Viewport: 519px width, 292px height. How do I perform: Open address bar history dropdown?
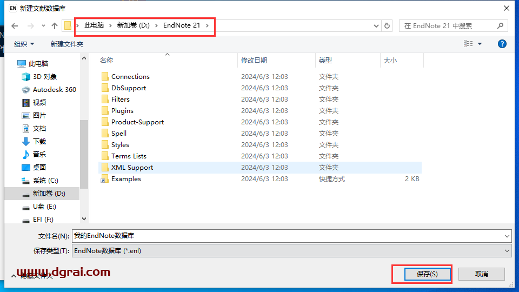[x=376, y=26]
